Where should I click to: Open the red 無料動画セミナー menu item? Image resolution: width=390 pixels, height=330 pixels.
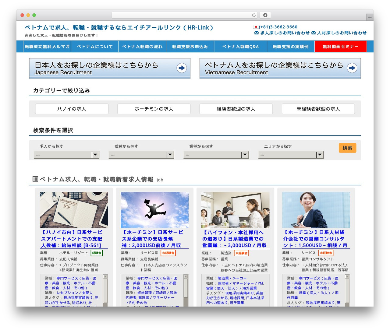pos(341,47)
